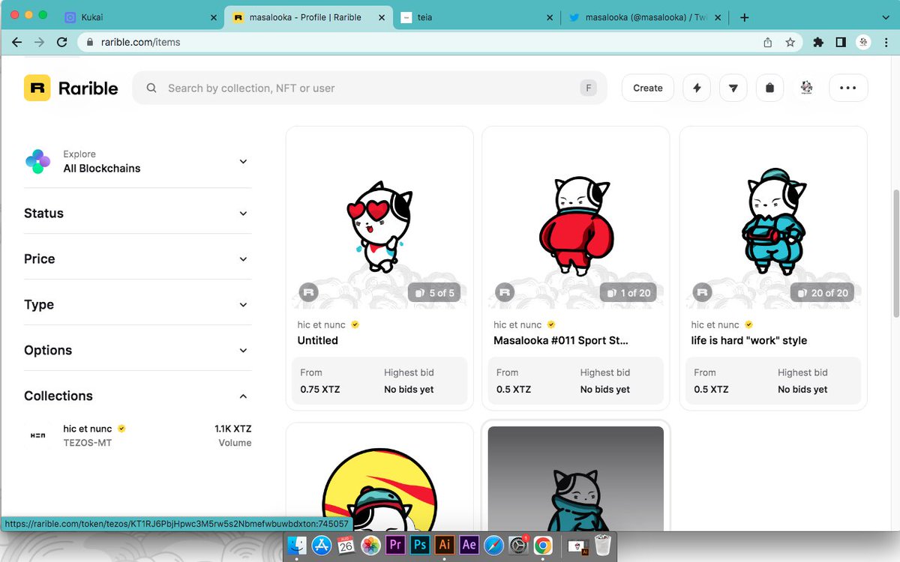Click the 20 of 20 edition badge
The width and height of the screenshot is (900, 562).
click(x=823, y=292)
